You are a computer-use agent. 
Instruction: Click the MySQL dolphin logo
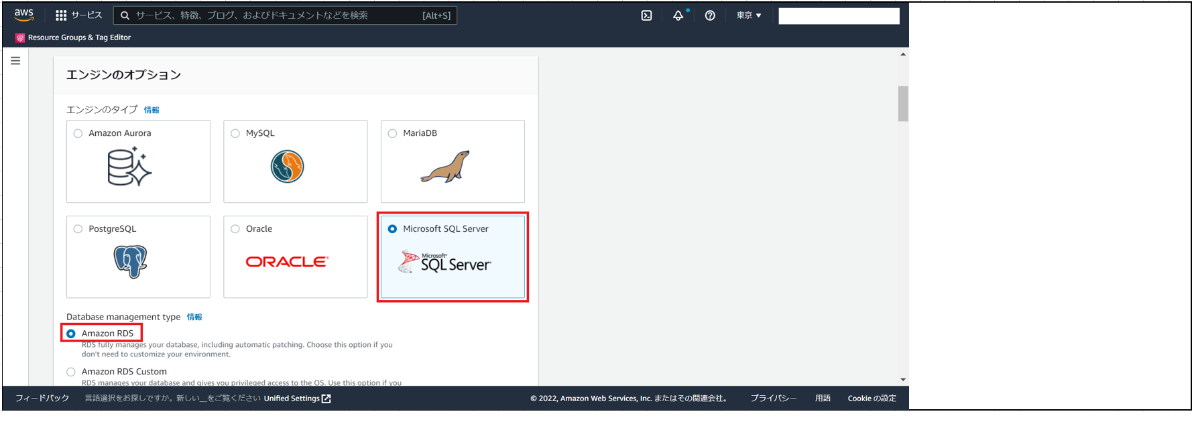click(x=287, y=167)
